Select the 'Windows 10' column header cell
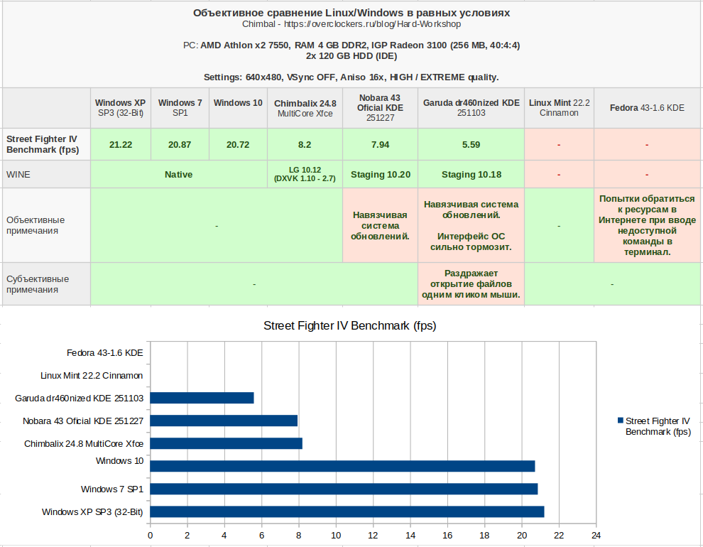The width and height of the screenshot is (703, 547). [238, 108]
